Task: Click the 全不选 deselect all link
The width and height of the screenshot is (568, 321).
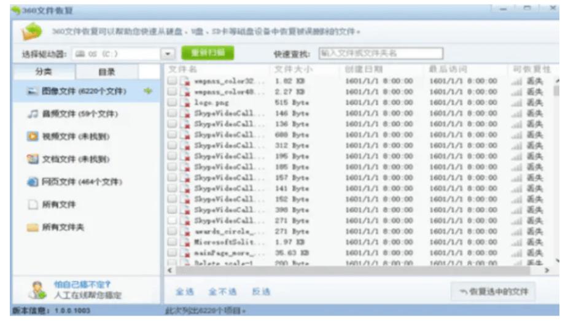Action: coord(222,292)
